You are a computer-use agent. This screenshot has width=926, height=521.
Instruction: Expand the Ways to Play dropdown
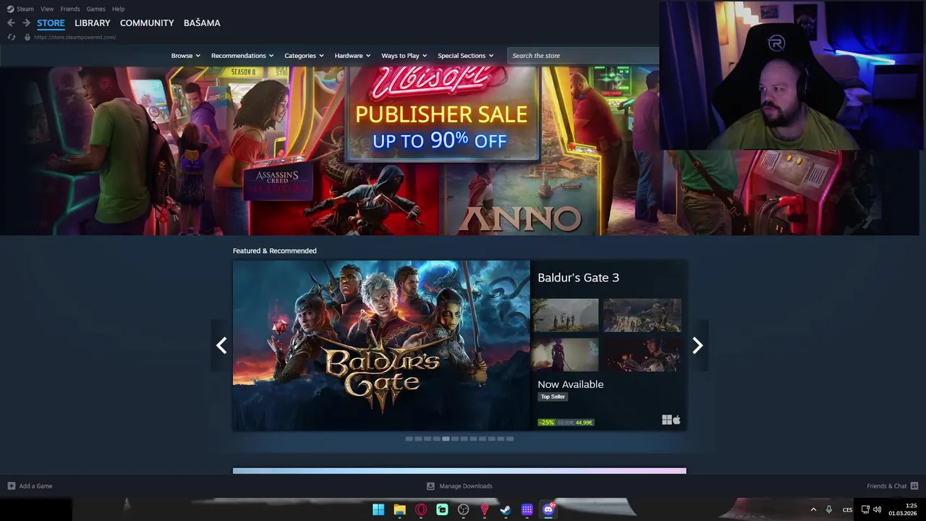404,56
